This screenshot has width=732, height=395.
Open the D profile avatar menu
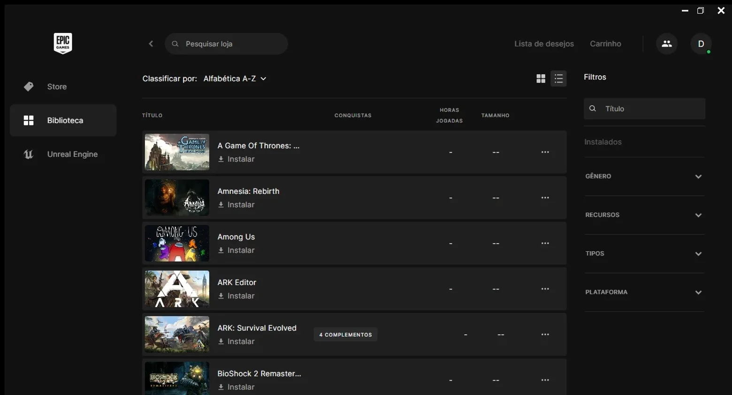(x=701, y=44)
